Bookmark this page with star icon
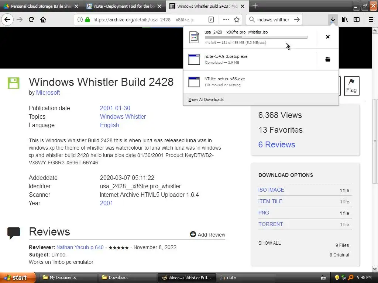 tap(237, 20)
